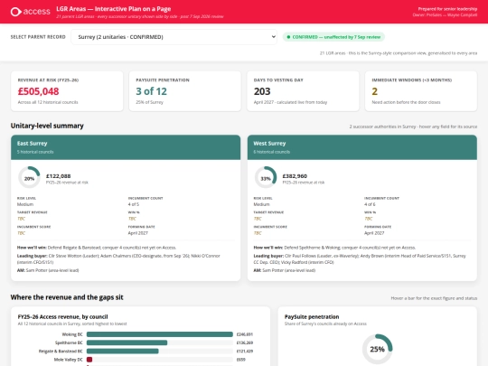Image resolution: width=488 pixels, height=366 pixels.
Task: Open the Select Parent Record dropdown
Action: pyautogui.click(x=174, y=37)
